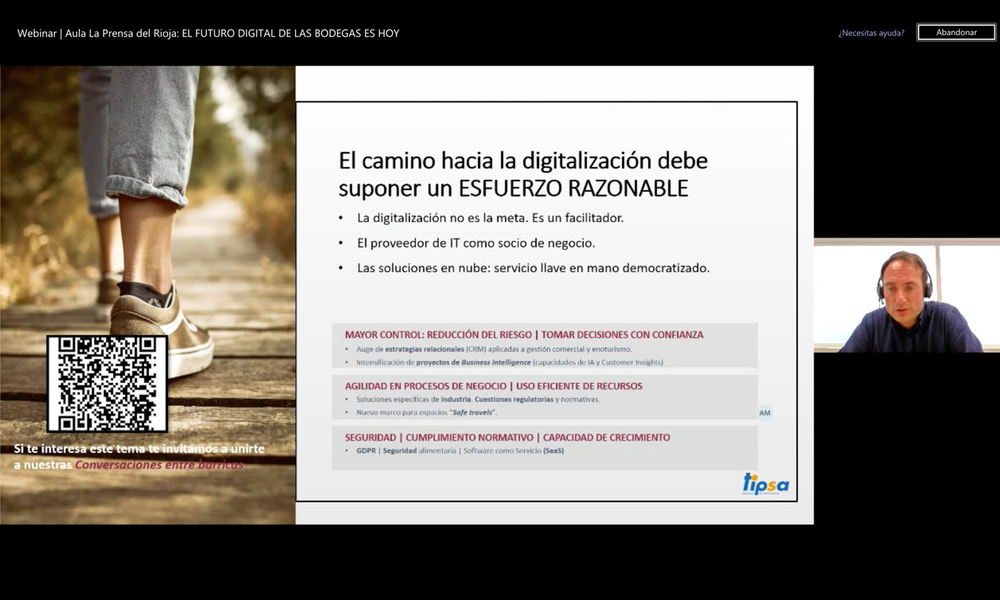Open the ¿Necesitas ayuda? link
The width and height of the screenshot is (1000, 600).
(871, 33)
